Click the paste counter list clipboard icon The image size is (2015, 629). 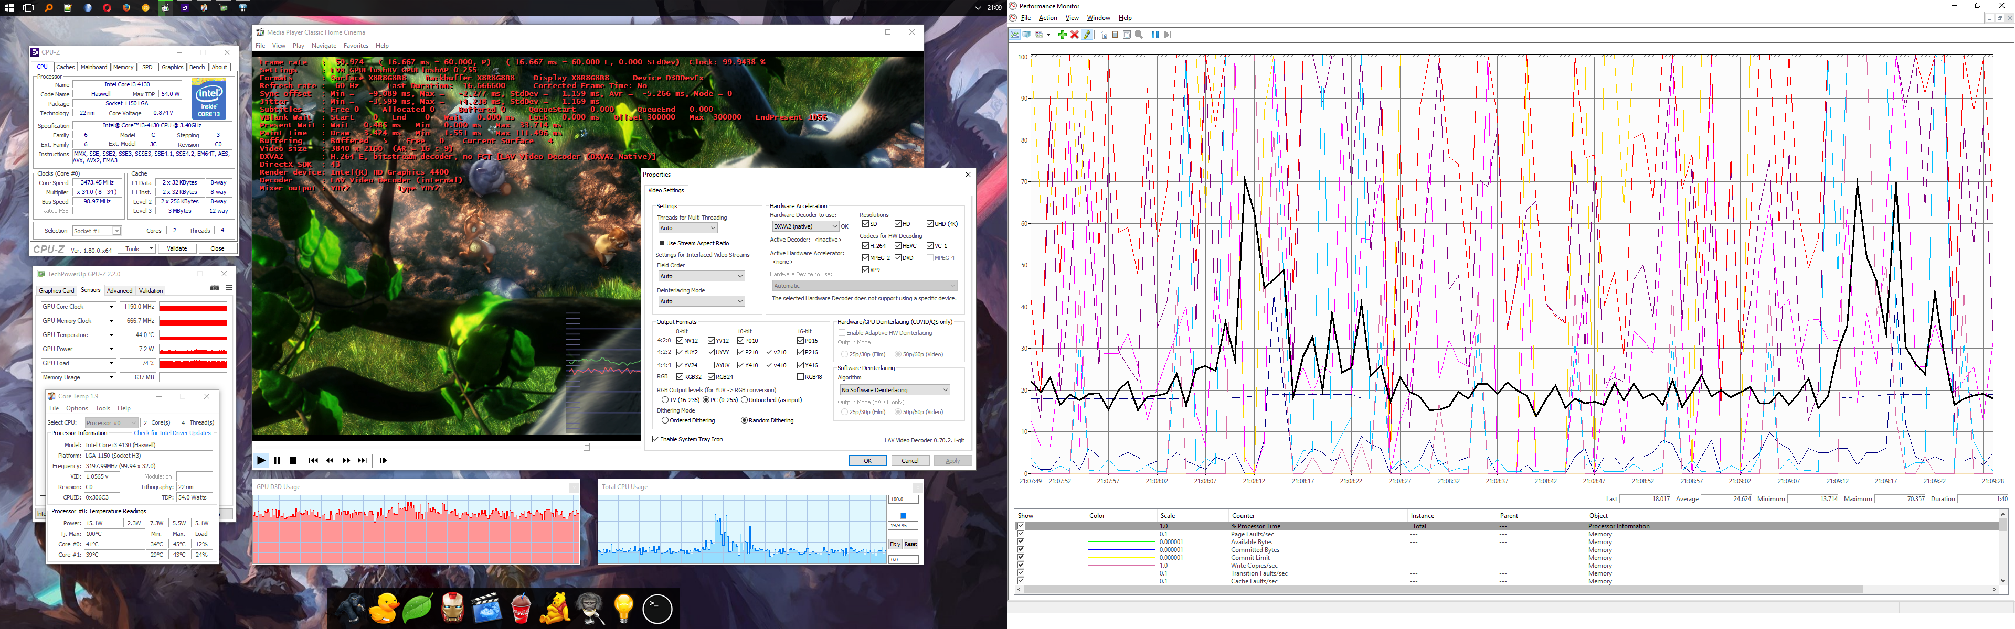coord(1116,35)
